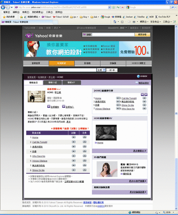Click the HOME album cover thumbnail

tap(37, 96)
